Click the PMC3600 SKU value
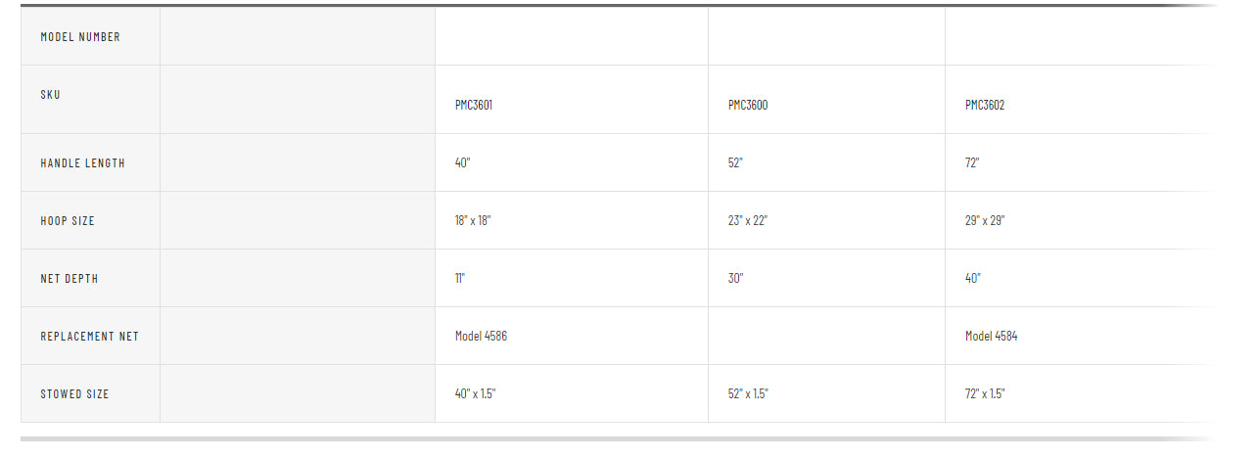This screenshot has height=457, width=1258. pos(748,106)
